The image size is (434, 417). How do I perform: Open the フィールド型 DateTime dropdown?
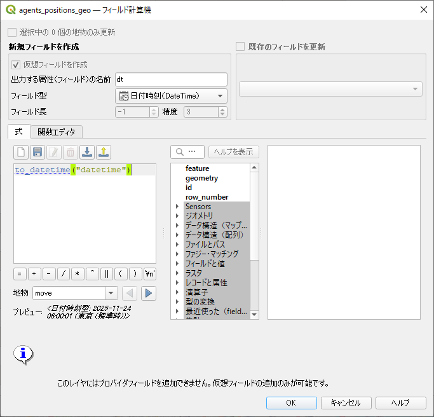tap(171, 96)
